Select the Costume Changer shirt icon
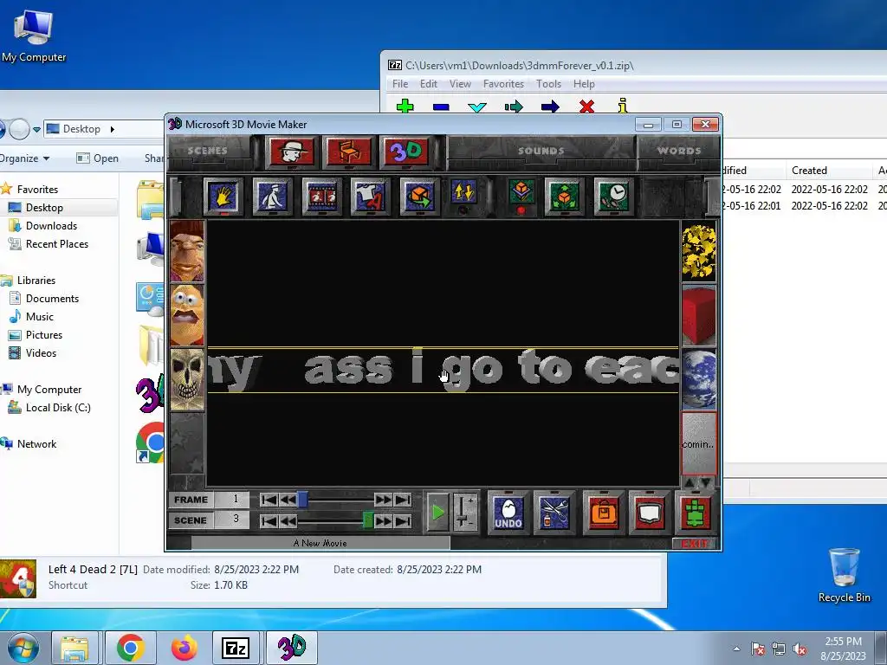This screenshot has height=665, width=887. (370, 197)
